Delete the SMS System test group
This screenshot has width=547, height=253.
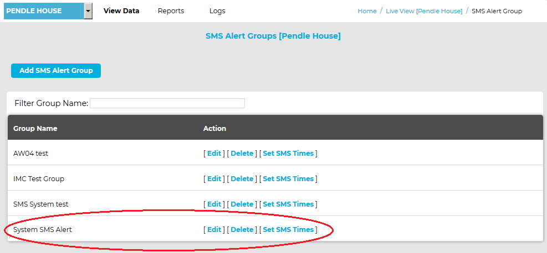click(x=242, y=204)
